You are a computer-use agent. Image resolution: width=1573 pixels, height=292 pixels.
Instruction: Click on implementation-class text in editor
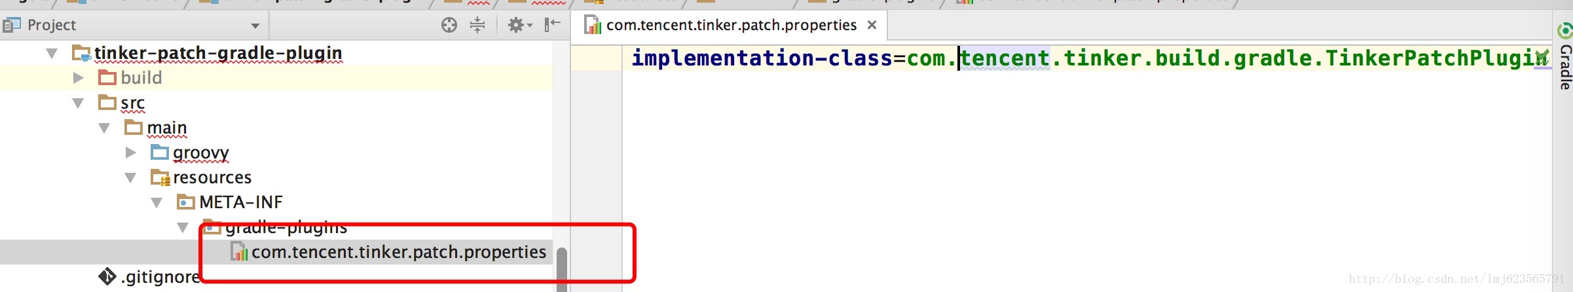tap(762, 58)
